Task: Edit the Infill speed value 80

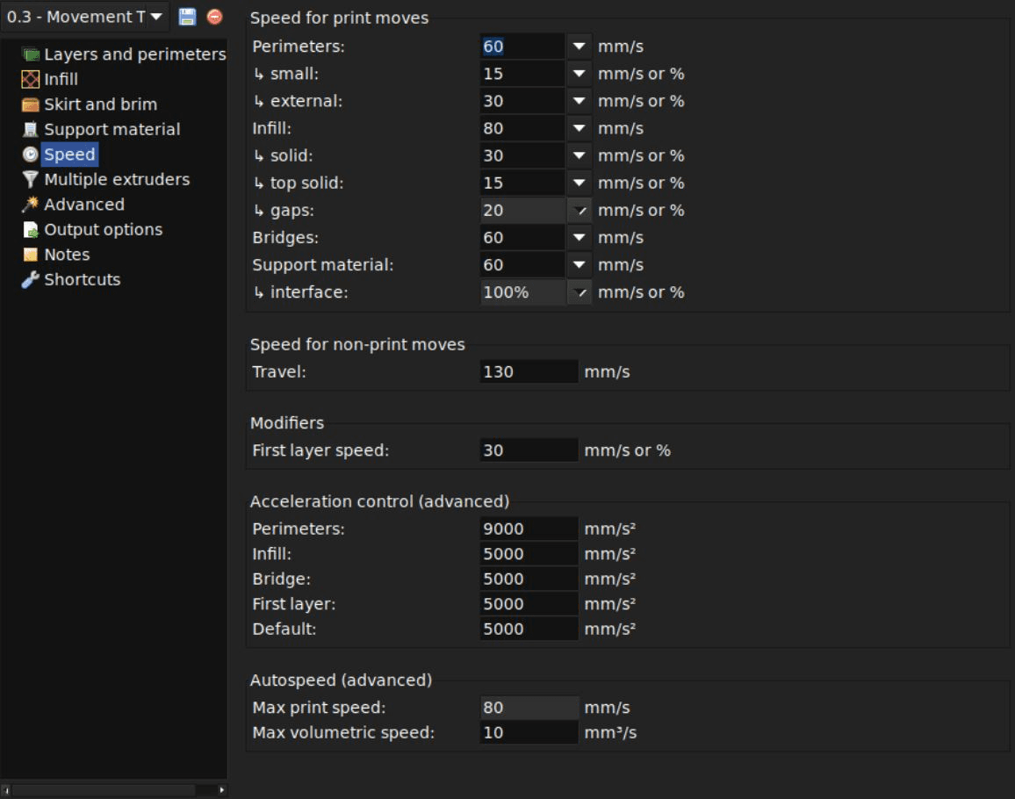Action: pyautogui.click(x=522, y=128)
